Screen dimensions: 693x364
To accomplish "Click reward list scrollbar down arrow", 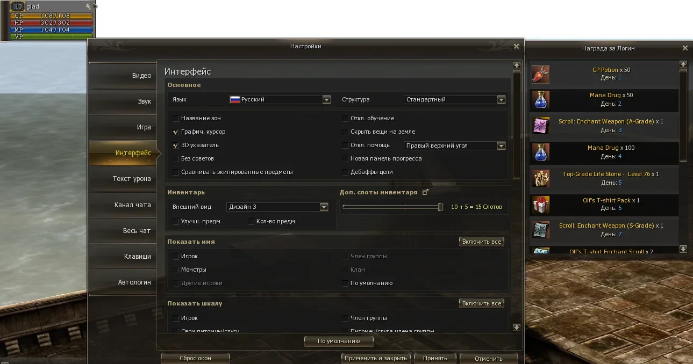I will (683, 249).
